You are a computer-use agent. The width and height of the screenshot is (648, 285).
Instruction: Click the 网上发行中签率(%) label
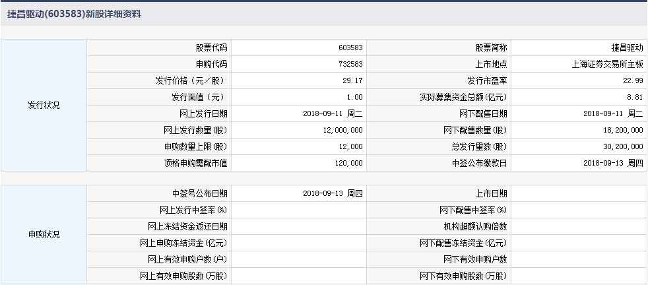tap(193, 210)
